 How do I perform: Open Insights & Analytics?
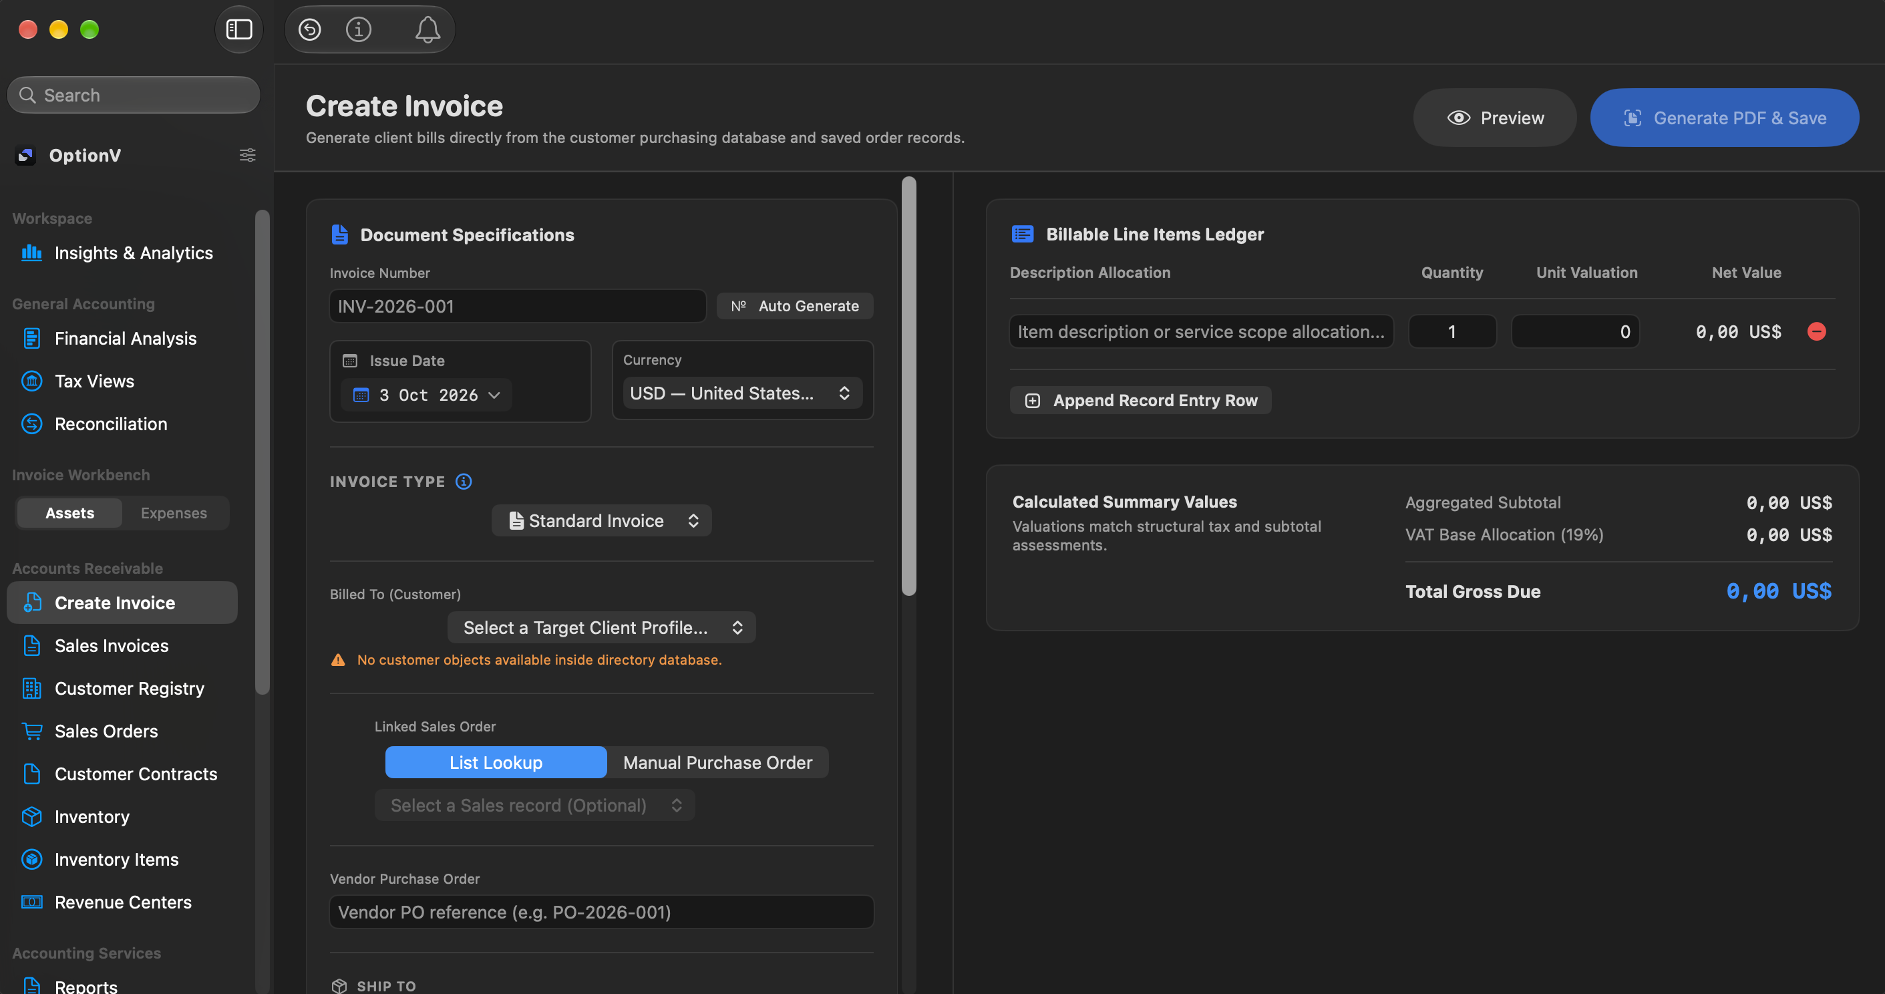point(122,253)
